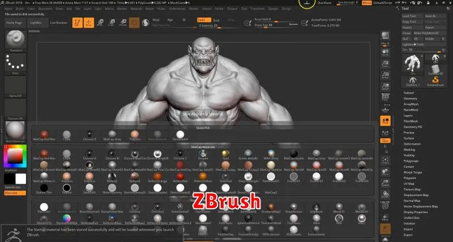Click the Zoom icon in right shelf

pyautogui.click(x=385, y=64)
